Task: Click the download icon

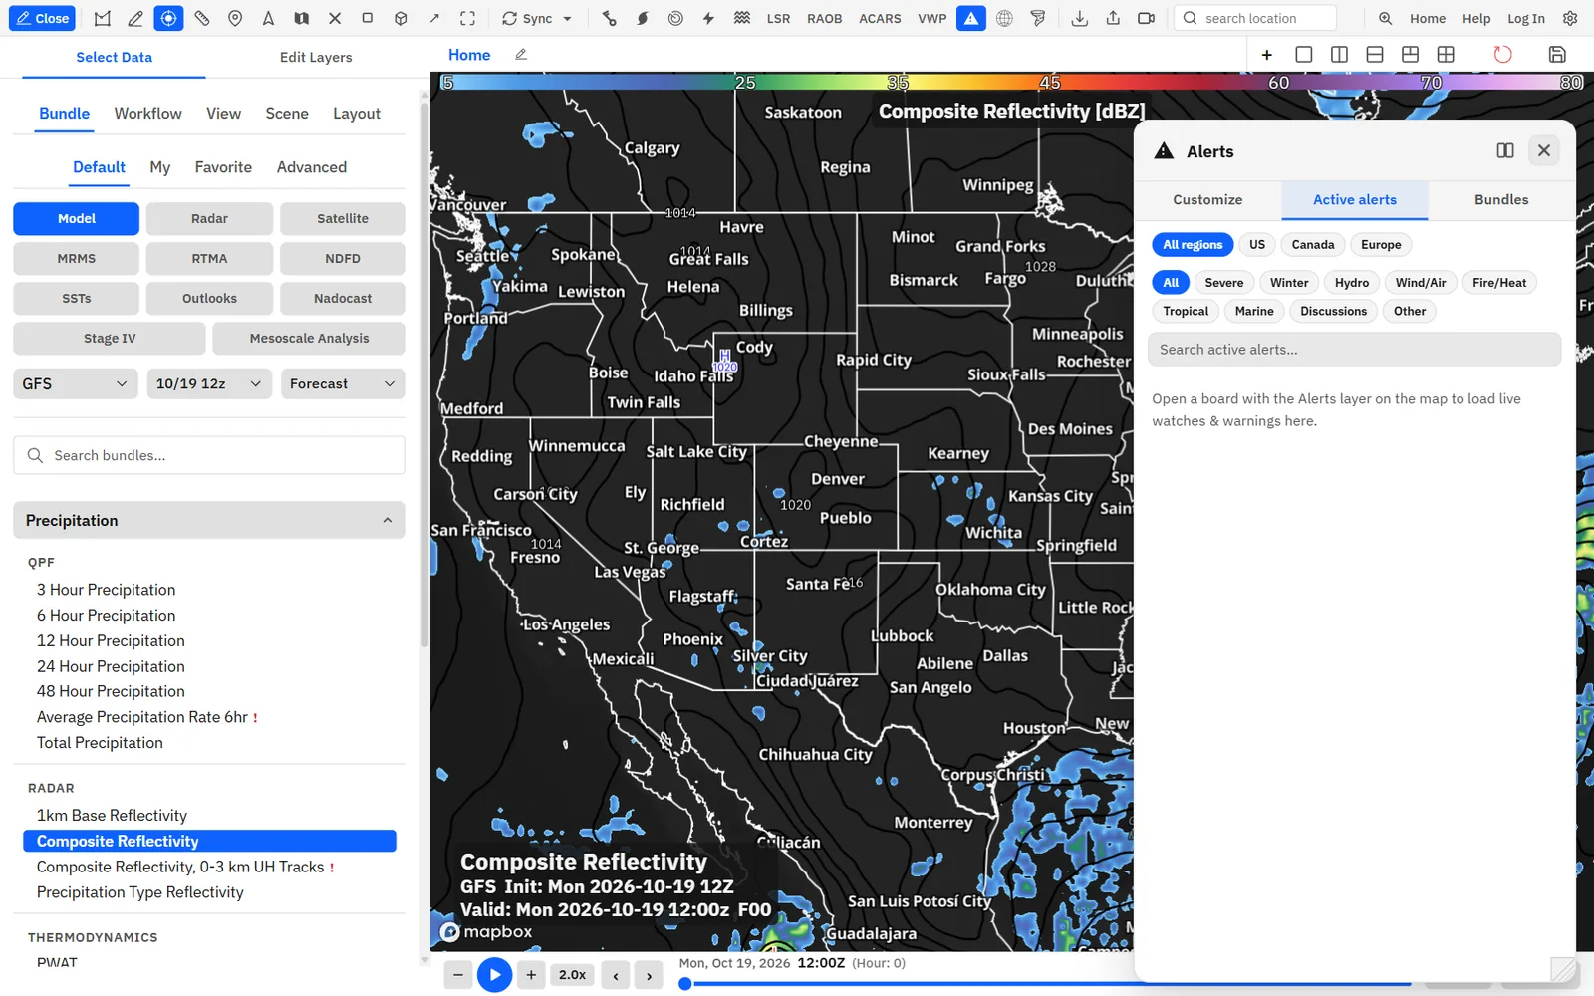Action: coord(1080,18)
